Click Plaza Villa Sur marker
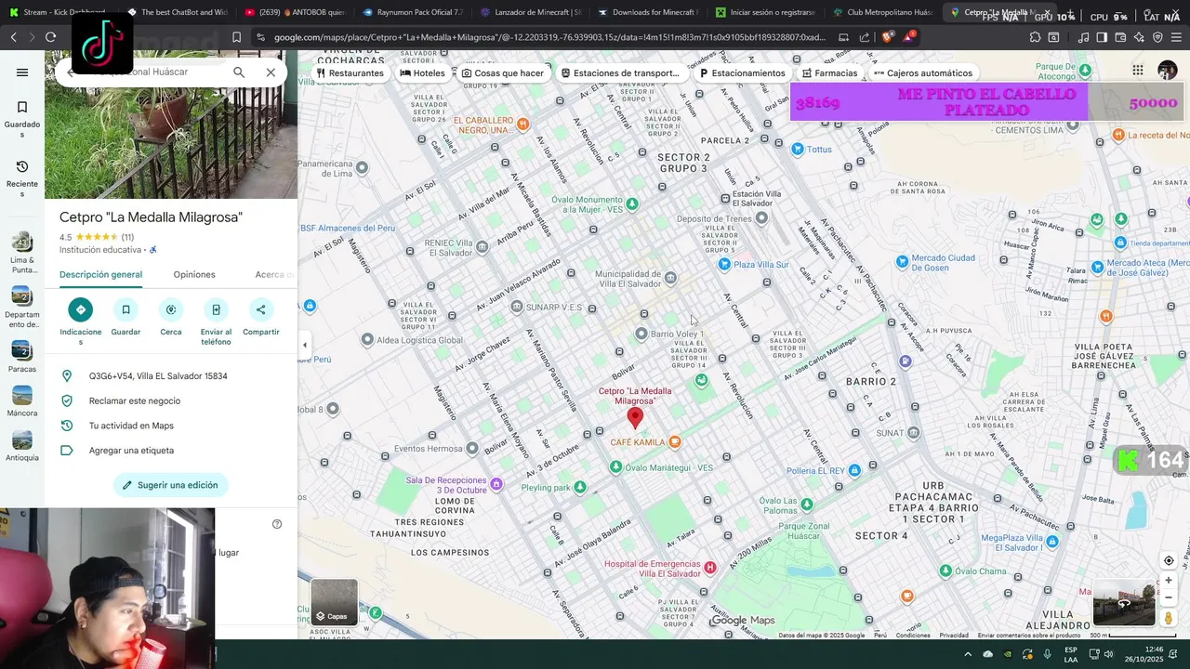Screen dimensions: 1190x669 pyautogui.click(x=723, y=265)
